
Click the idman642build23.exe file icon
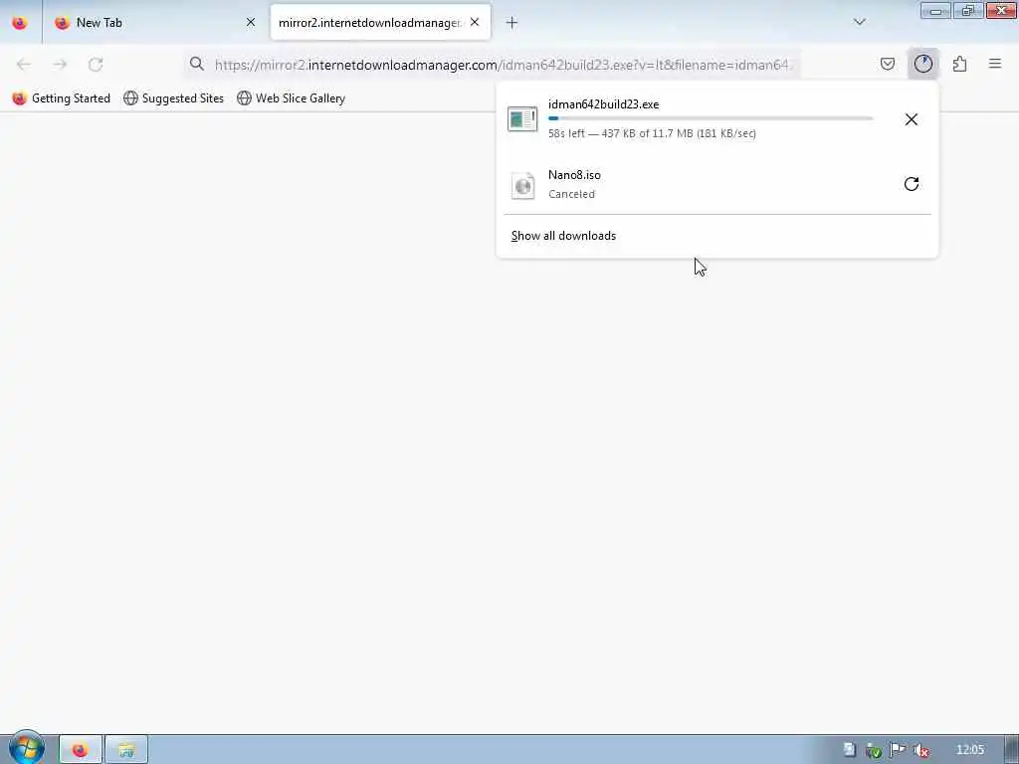tap(522, 119)
